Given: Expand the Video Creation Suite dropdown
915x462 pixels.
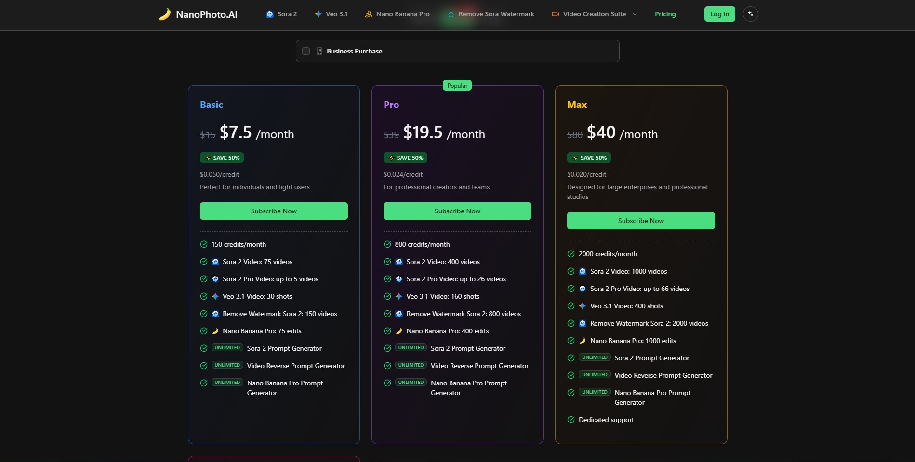Looking at the screenshot, I should [635, 14].
